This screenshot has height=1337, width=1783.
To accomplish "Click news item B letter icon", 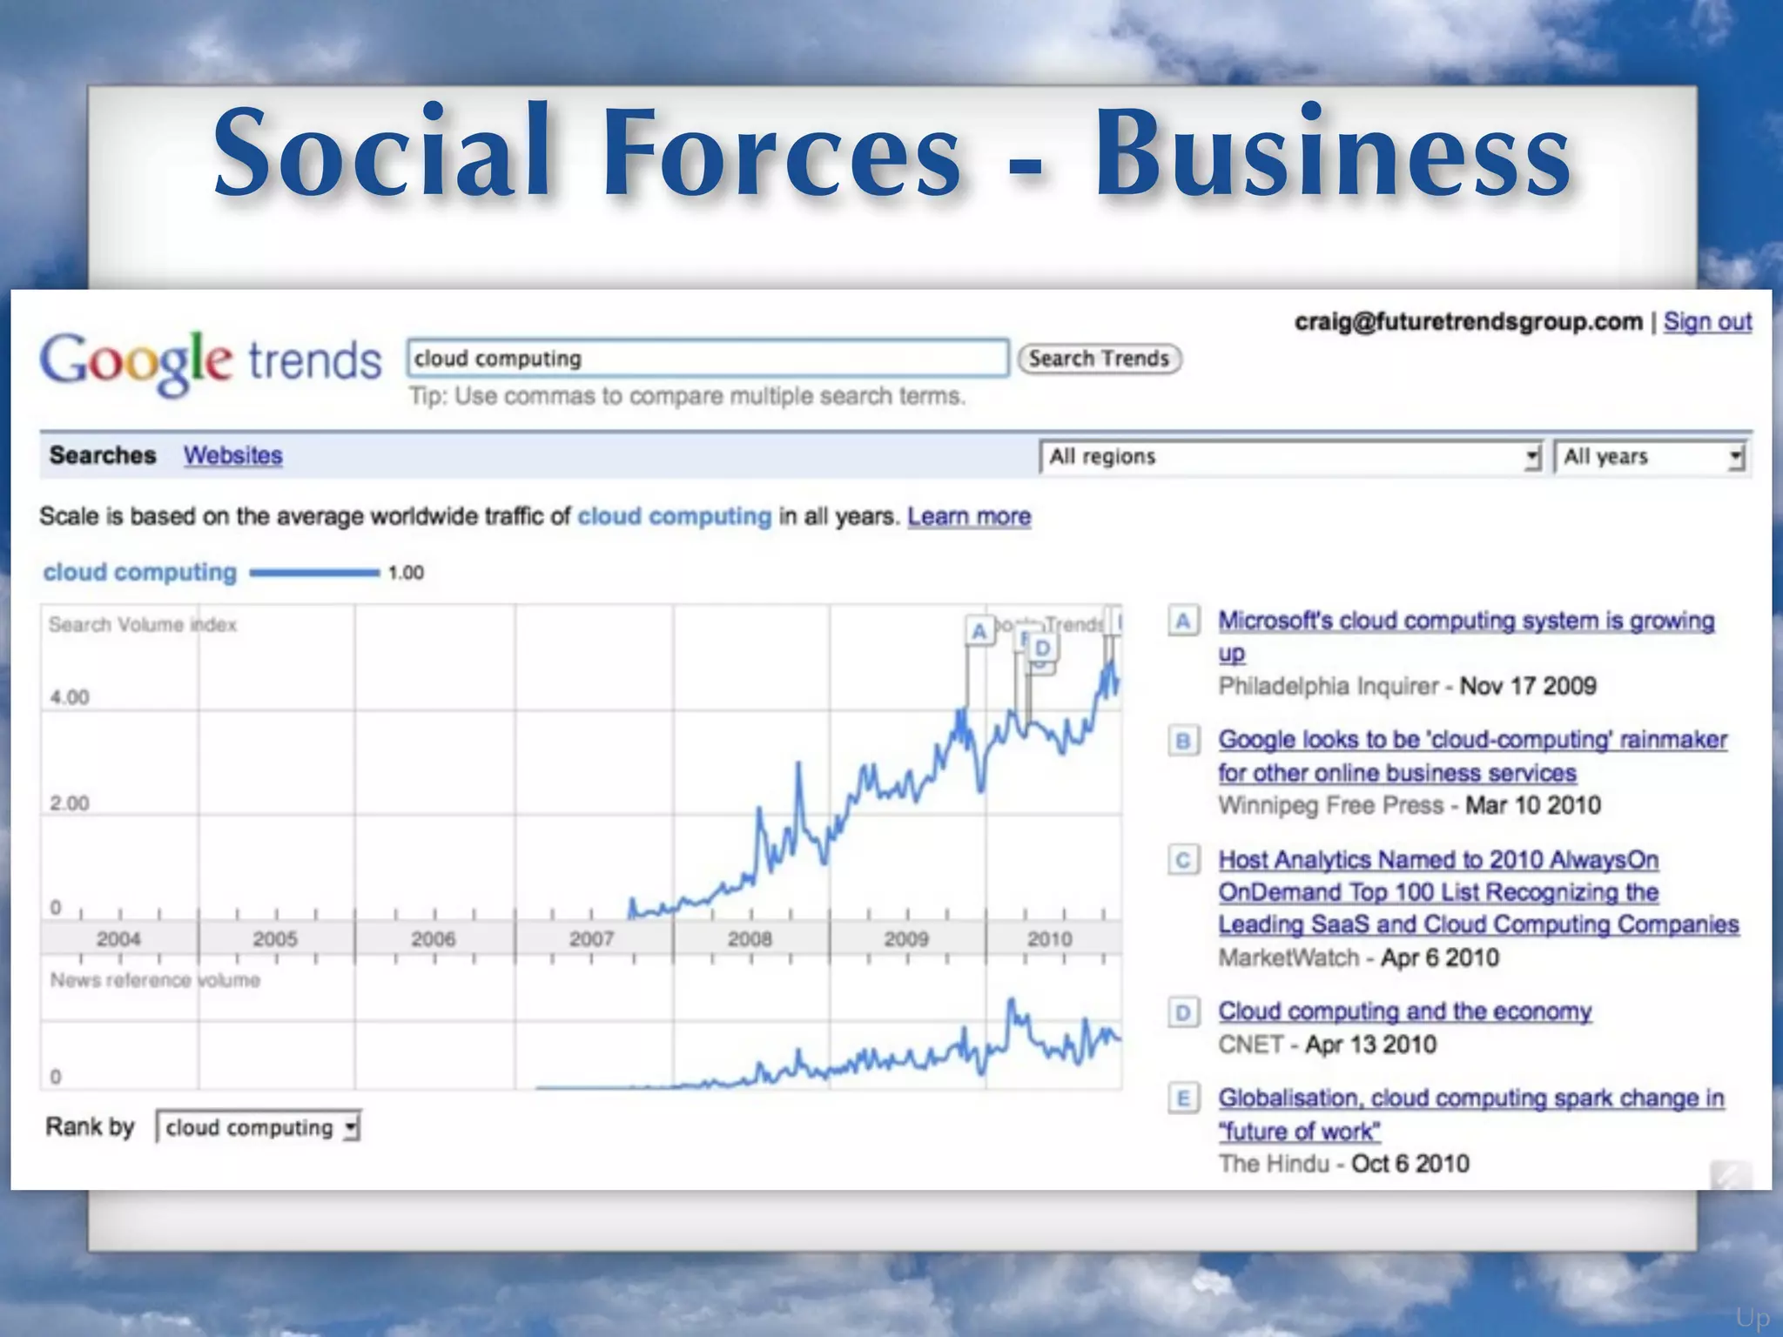I will 1183,741.
